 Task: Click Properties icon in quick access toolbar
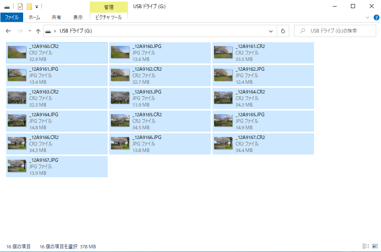pos(20,7)
